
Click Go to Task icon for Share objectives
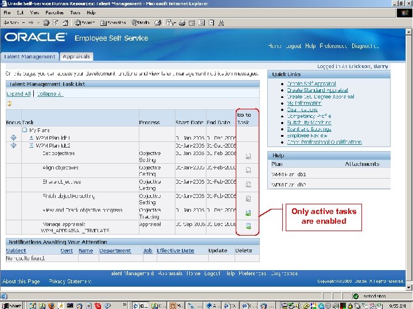click(248, 184)
